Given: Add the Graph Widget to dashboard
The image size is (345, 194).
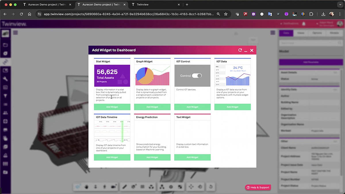Looking at the screenshot, I should pos(152,107).
